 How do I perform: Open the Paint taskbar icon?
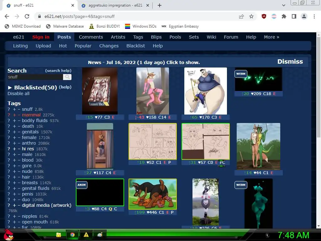[x=100, y=235]
